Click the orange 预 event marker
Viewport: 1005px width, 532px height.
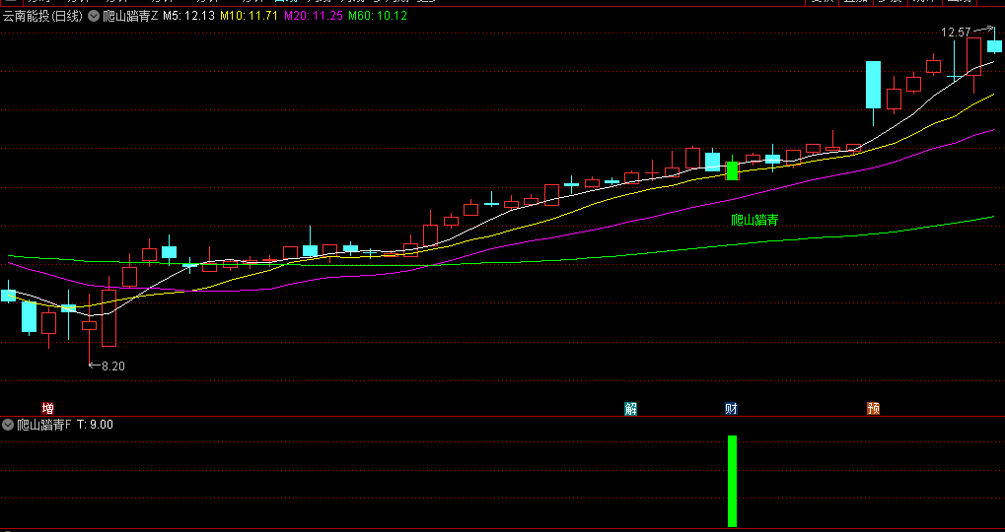[873, 409]
